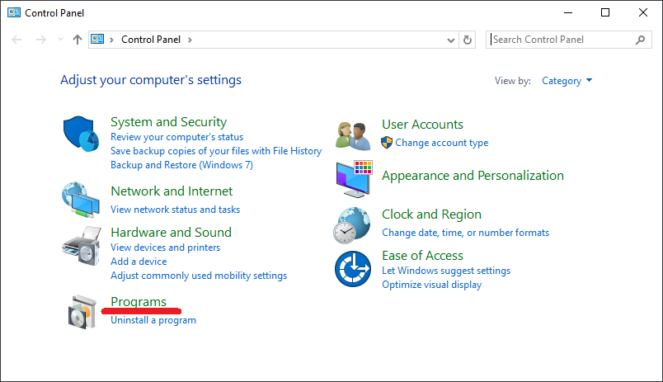The height and width of the screenshot is (382, 663).
Task: Click the shield icon beside Change account type
Action: [387, 143]
